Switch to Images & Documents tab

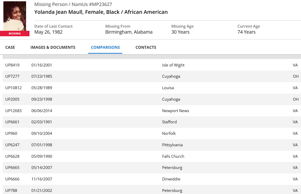point(53,47)
